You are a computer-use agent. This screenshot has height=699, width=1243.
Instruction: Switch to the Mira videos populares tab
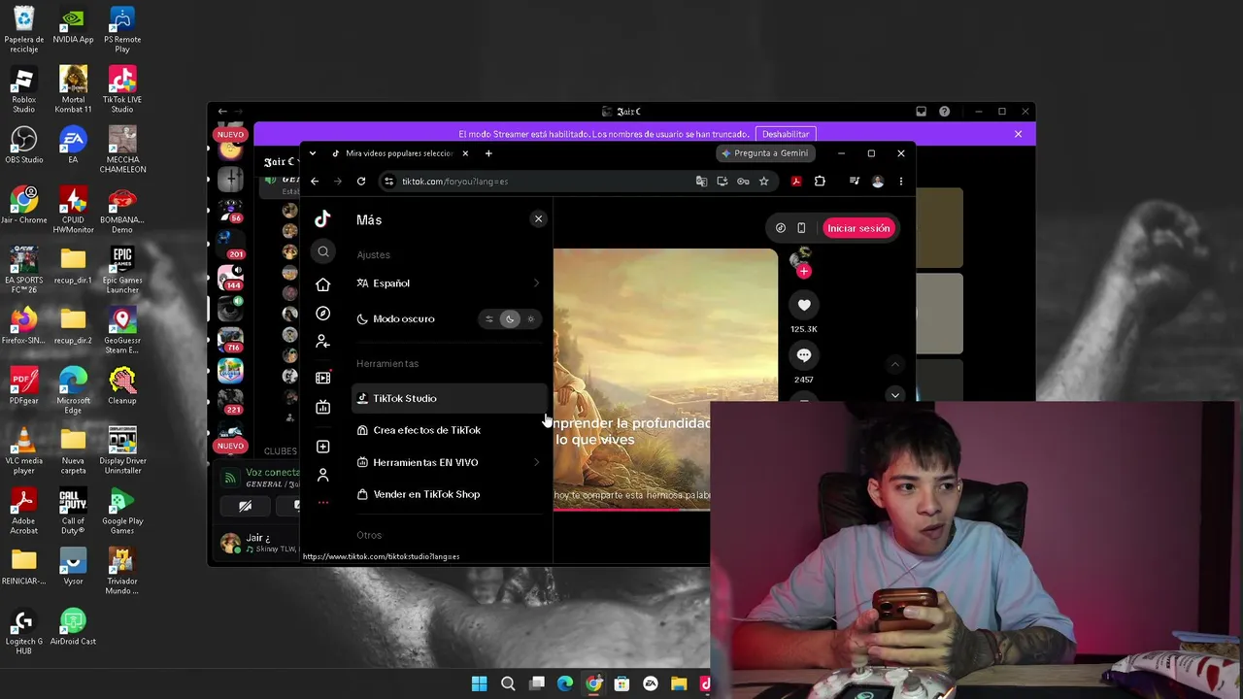click(x=399, y=153)
